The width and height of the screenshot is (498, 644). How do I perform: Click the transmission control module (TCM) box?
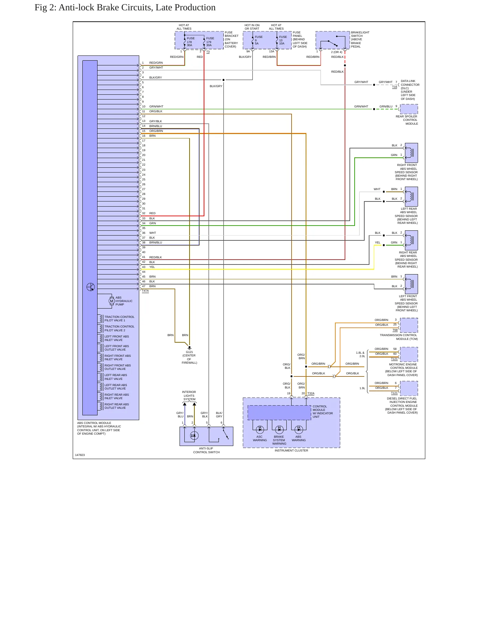(409, 325)
